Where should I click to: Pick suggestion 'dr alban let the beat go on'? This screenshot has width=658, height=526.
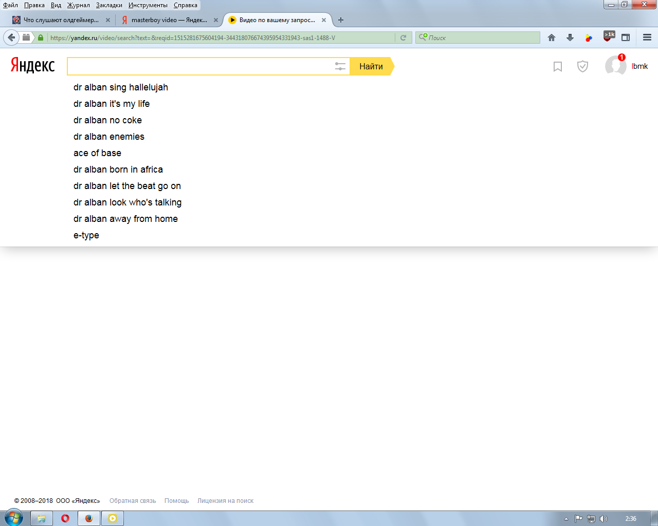[x=127, y=186]
